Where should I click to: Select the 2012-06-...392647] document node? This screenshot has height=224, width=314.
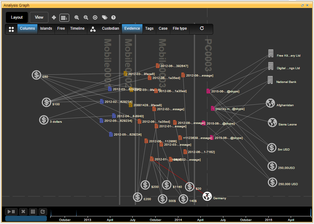[x=157, y=65]
